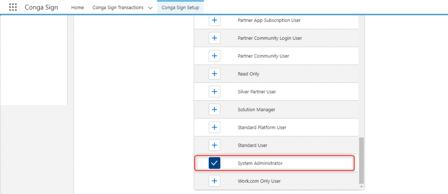This screenshot has width=448, height=194.
Task: Click the scrollbar down arrow
Action: 362,187
